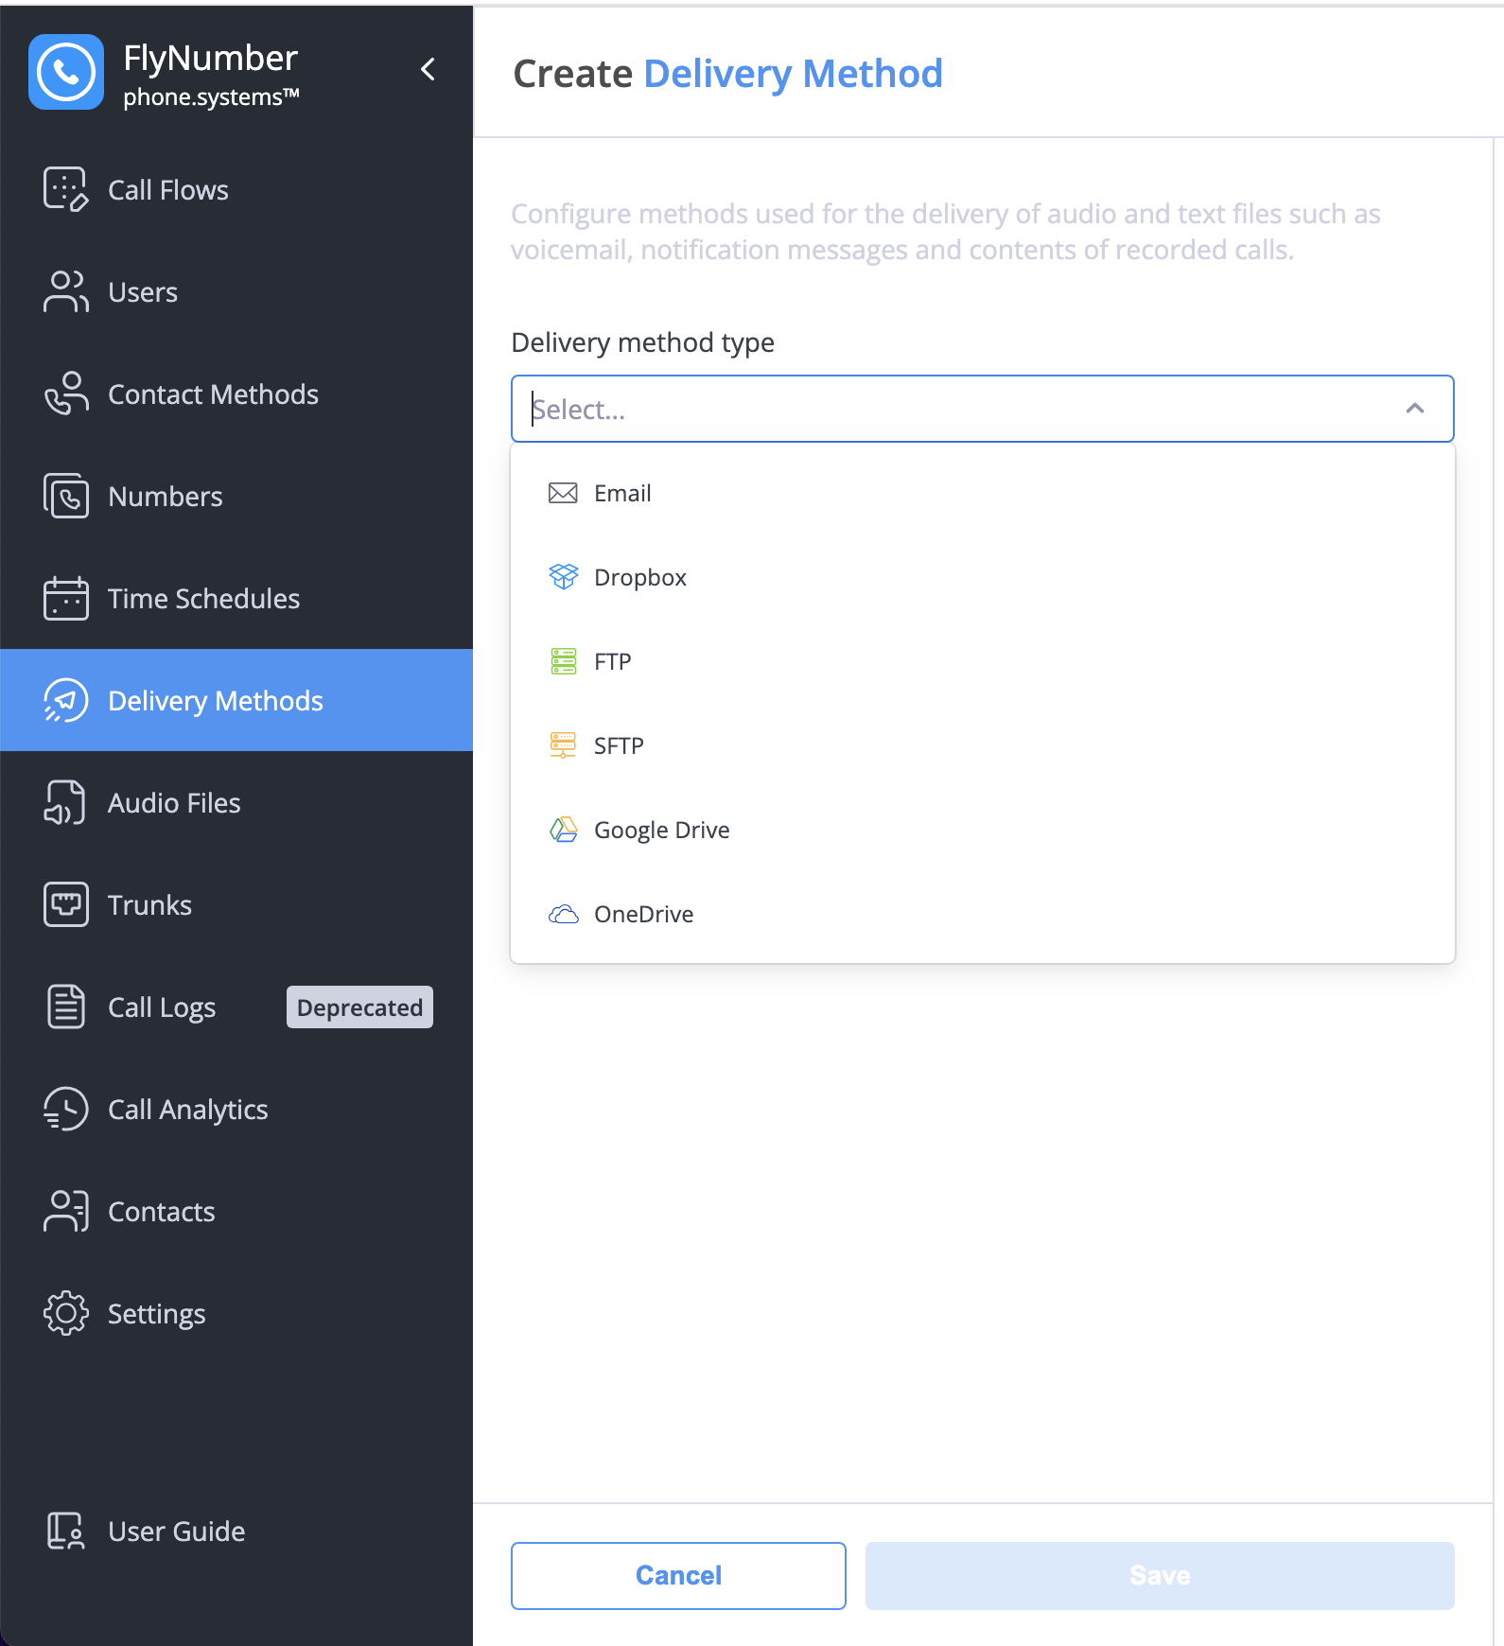Image resolution: width=1504 pixels, height=1646 pixels.
Task: Click the FlyNumber brand name text
Action: point(210,58)
